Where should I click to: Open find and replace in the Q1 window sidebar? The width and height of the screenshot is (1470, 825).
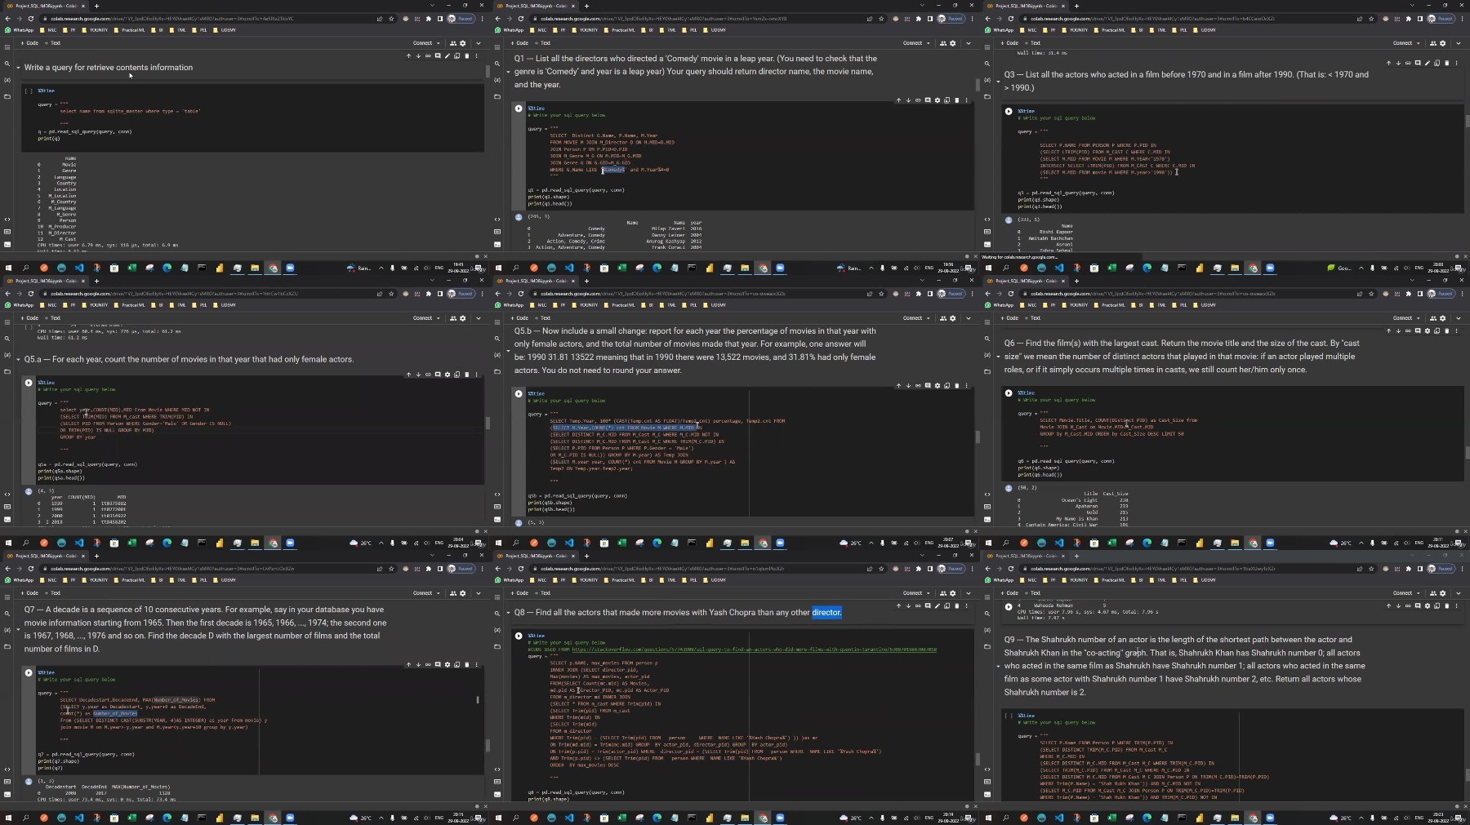click(x=497, y=64)
